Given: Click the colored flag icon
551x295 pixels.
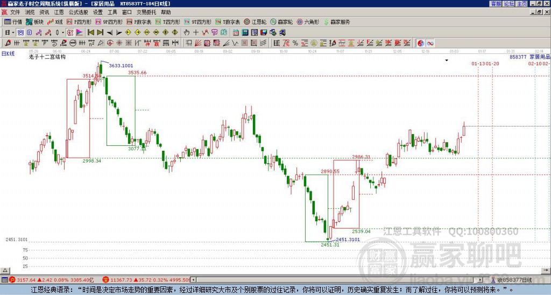Looking at the screenshot, I should pos(80,32).
